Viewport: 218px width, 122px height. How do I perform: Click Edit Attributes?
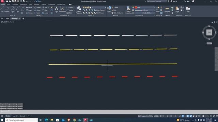pyautogui.click(x=117, y=13)
